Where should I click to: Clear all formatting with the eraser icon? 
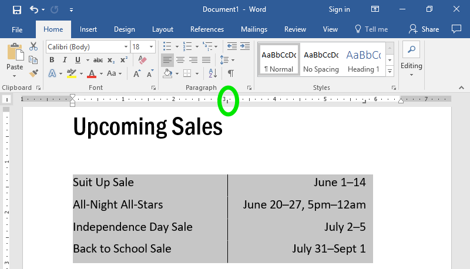(x=142, y=60)
